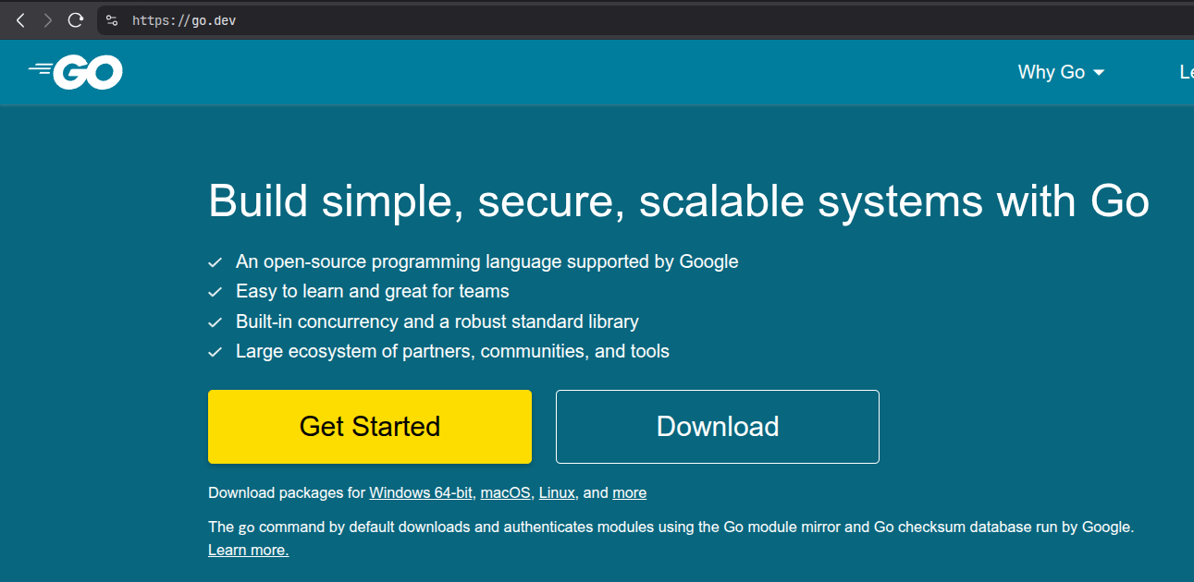This screenshot has height=582, width=1194.
Task: Click the Get Started yellow button
Action: tap(370, 426)
